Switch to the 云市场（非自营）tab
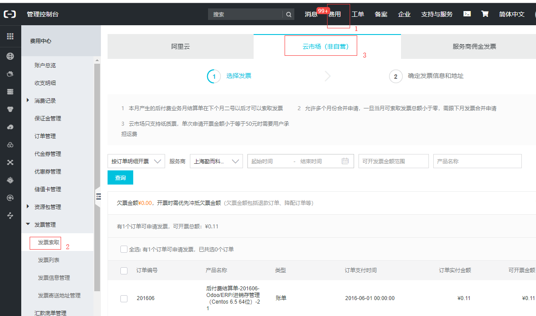The height and width of the screenshot is (316, 536). [327, 46]
